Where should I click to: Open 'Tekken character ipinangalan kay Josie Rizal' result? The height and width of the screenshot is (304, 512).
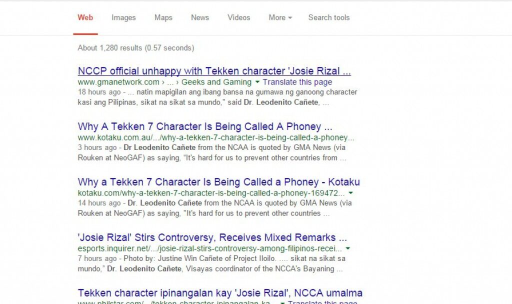(220, 293)
